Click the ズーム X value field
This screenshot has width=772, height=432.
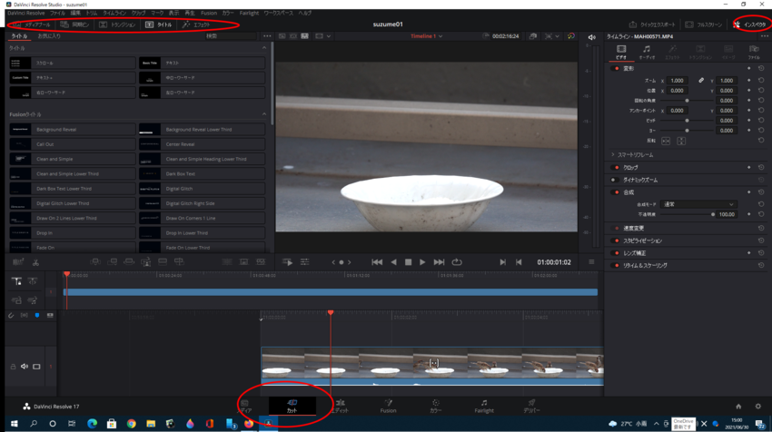[678, 81]
